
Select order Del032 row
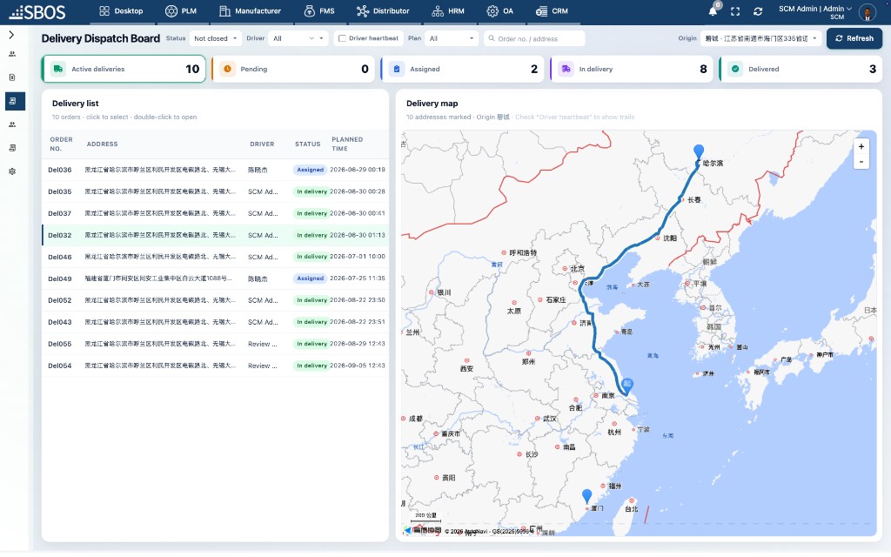click(x=216, y=235)
